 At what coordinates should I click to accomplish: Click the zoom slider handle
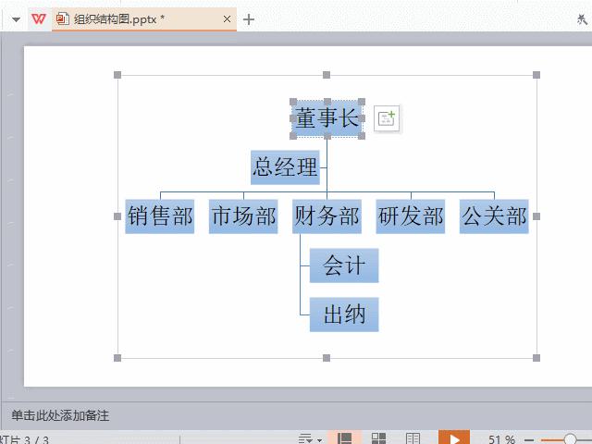pos(570,438)
